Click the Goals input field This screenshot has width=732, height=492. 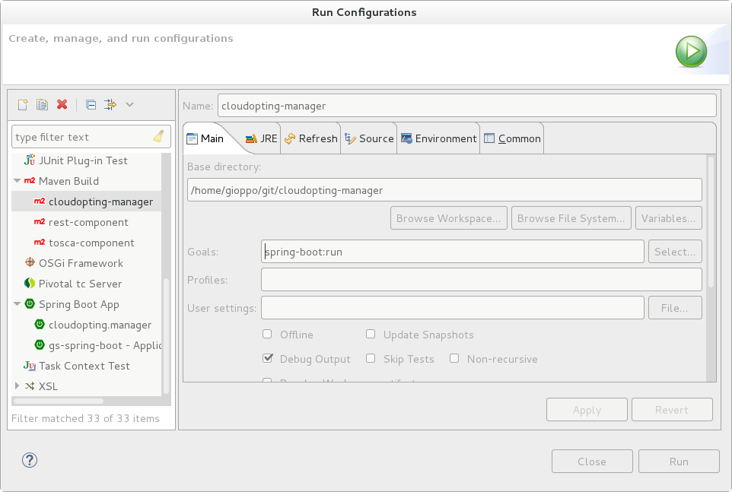453,252
